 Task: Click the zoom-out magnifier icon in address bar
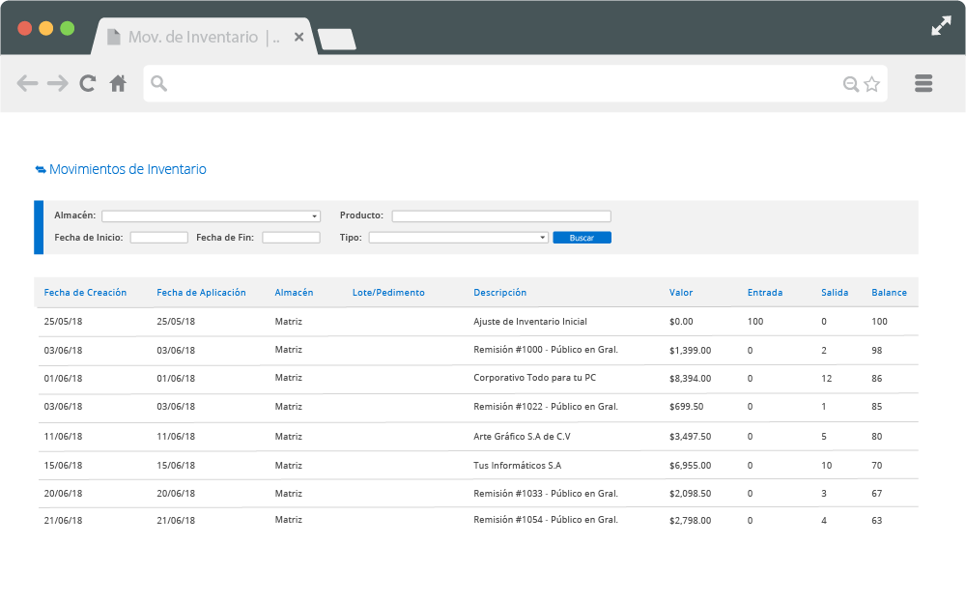click(851, 84)
